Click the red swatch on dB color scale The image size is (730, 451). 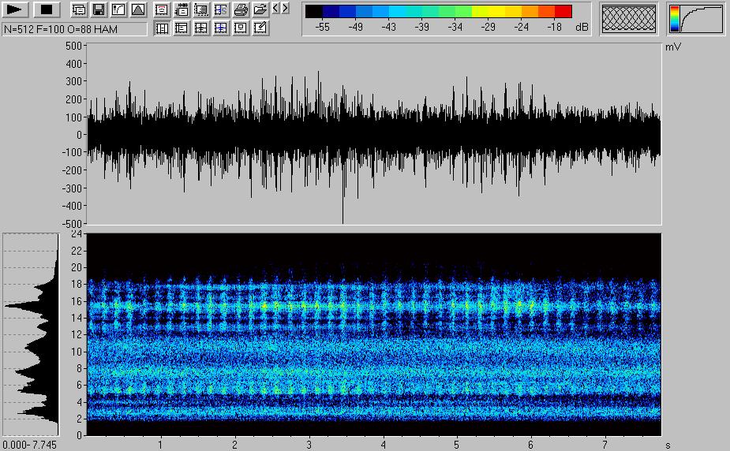pos(563,11)
